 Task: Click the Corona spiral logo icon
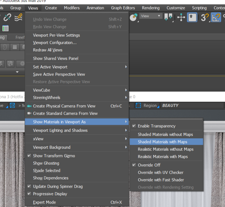coord(12,106)
